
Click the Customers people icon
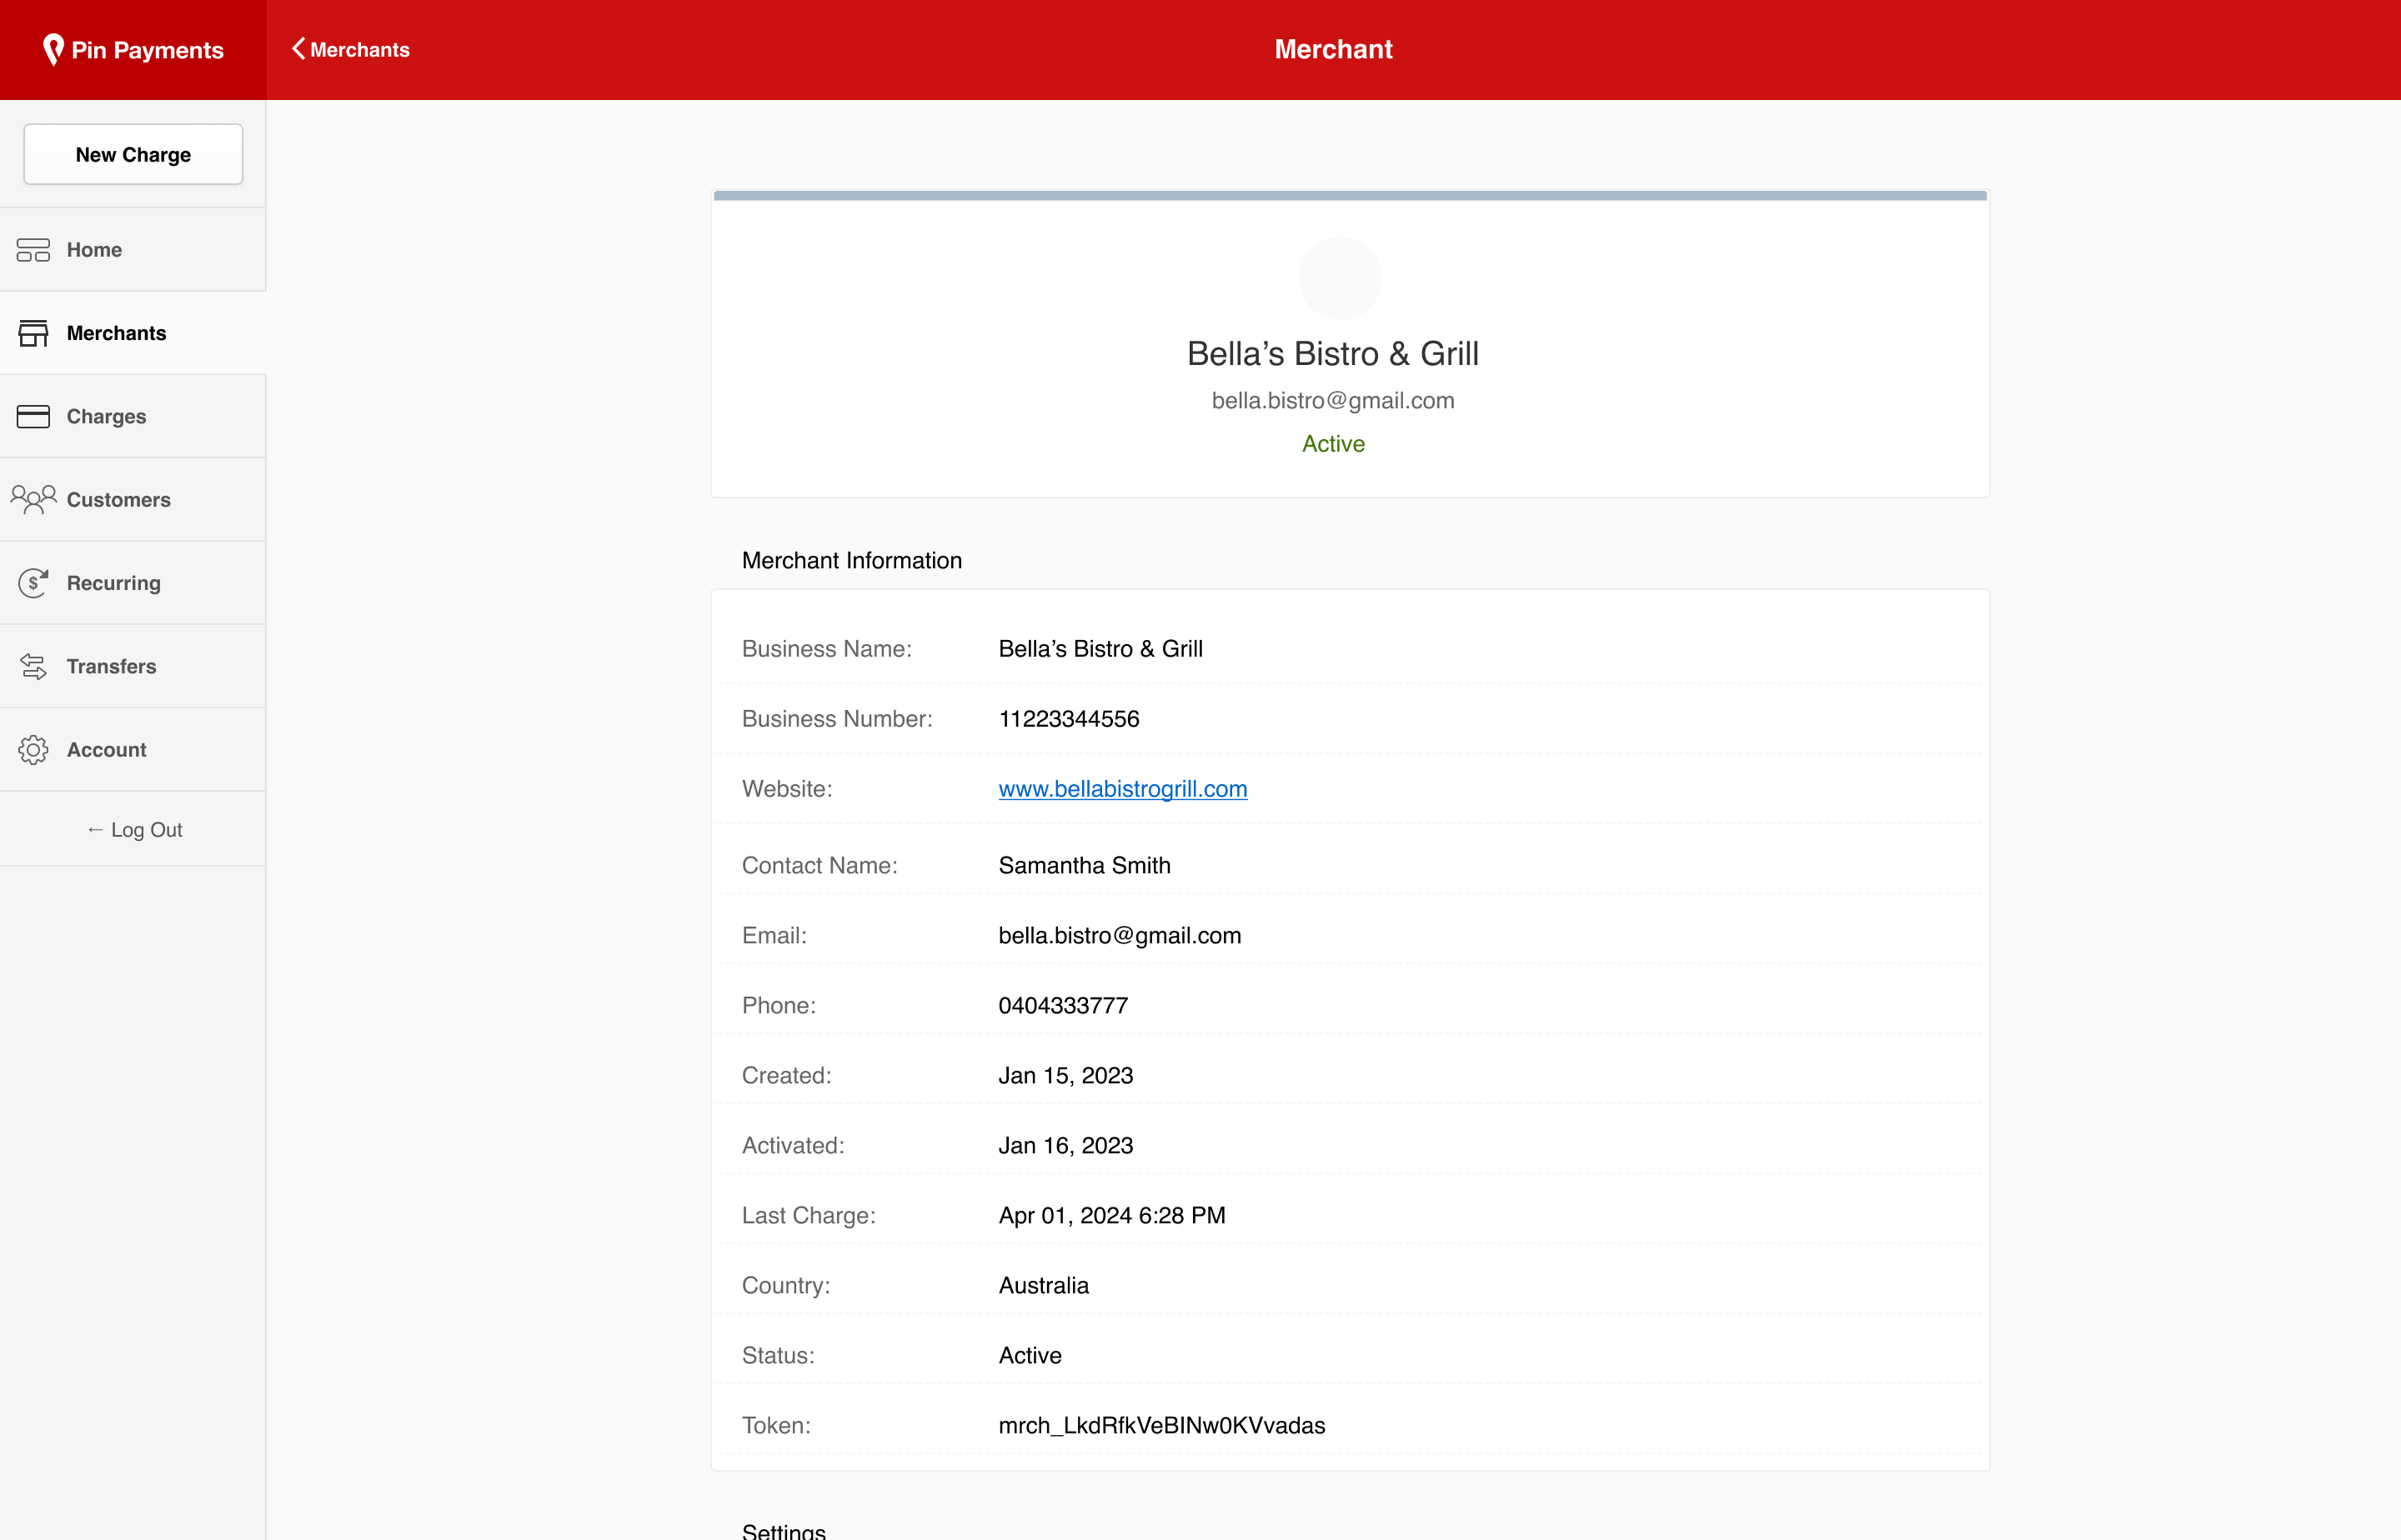coord(33,499)
